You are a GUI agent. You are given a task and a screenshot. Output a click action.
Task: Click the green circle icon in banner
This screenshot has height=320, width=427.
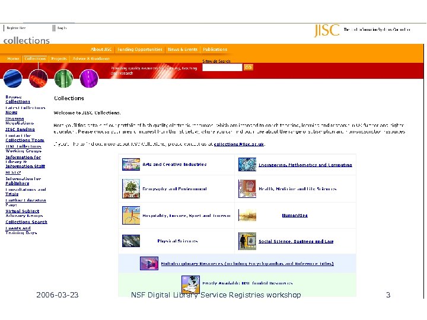[63, 78]
